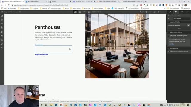Viewport: 191px width, 107px height.
Task: Open the CMS Collections panel
Action: click(x=2, y=32)
